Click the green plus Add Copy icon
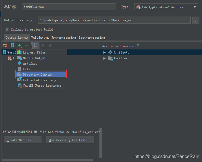The height and width of the screenshot is (162, 202). tap(20, 45)
